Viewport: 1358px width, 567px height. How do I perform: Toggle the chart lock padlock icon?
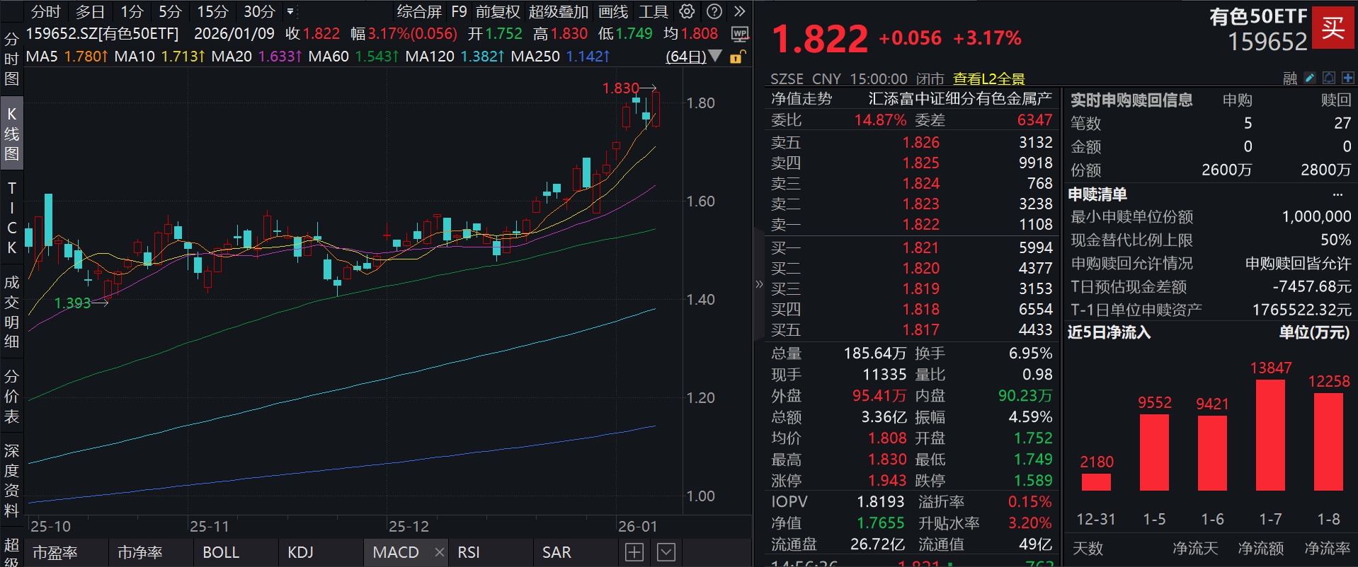click(x=737, y=57)
